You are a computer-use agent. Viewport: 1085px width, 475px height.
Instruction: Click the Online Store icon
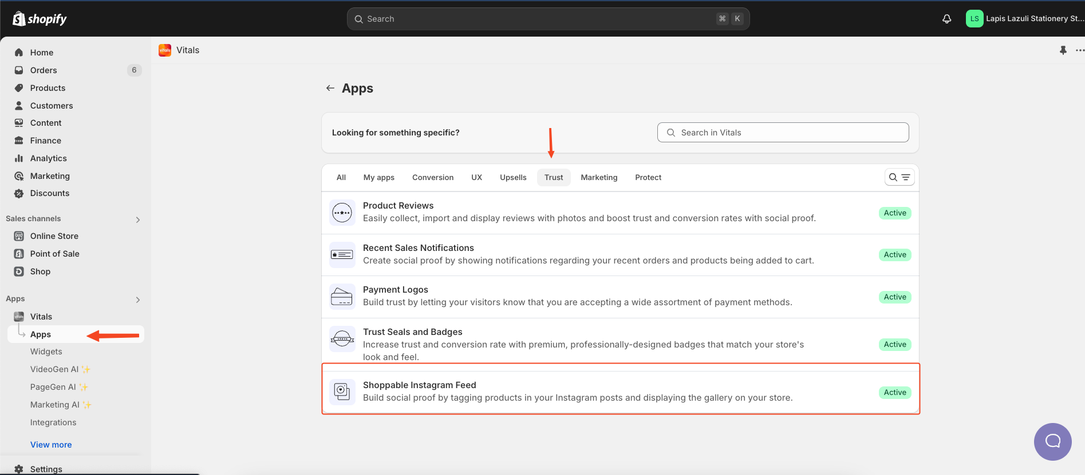point(19,236)
